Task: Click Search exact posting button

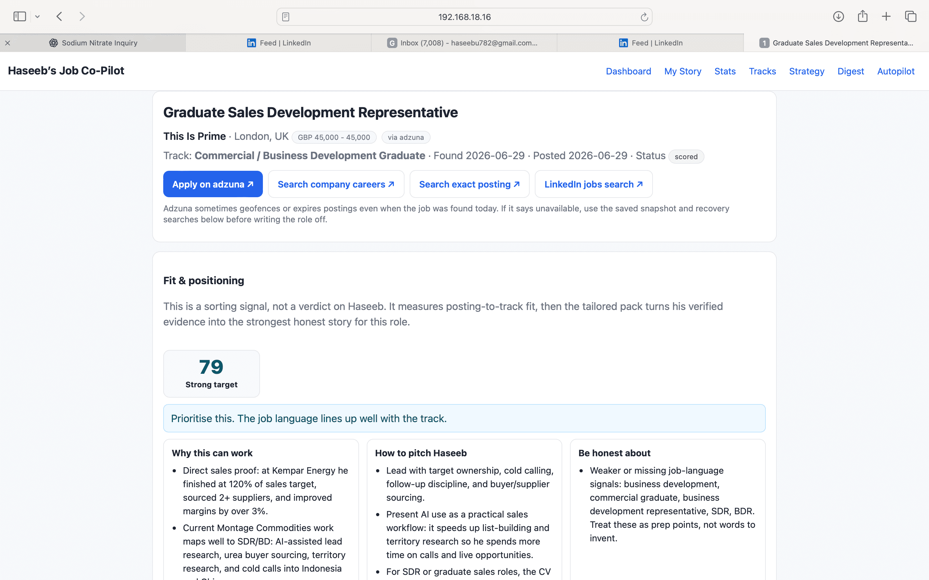Action: [x=469, y=184]
